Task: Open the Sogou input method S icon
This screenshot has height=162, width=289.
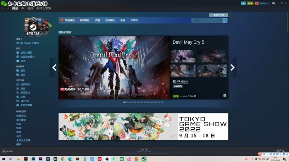Action: click(x=260, y=154)
